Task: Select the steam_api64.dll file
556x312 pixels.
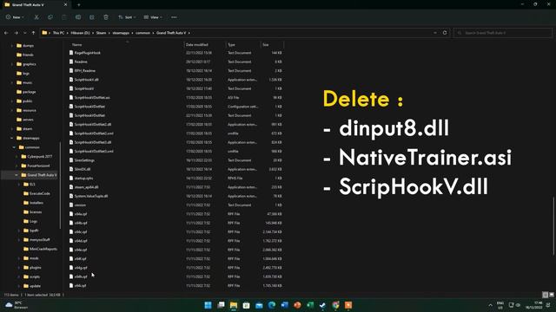Action: click(x=87, y=187)
